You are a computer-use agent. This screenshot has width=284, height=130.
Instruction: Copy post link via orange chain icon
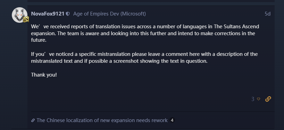click(x=268, y=99)
